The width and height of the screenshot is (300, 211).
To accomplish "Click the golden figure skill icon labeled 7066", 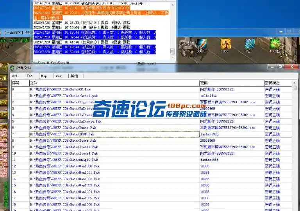I will point(226,43).
